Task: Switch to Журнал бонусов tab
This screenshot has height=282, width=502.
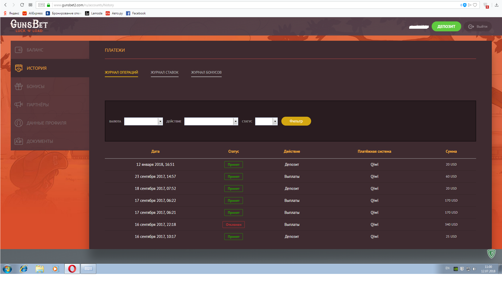Action: pyautogui.click(x=206, y=72)
